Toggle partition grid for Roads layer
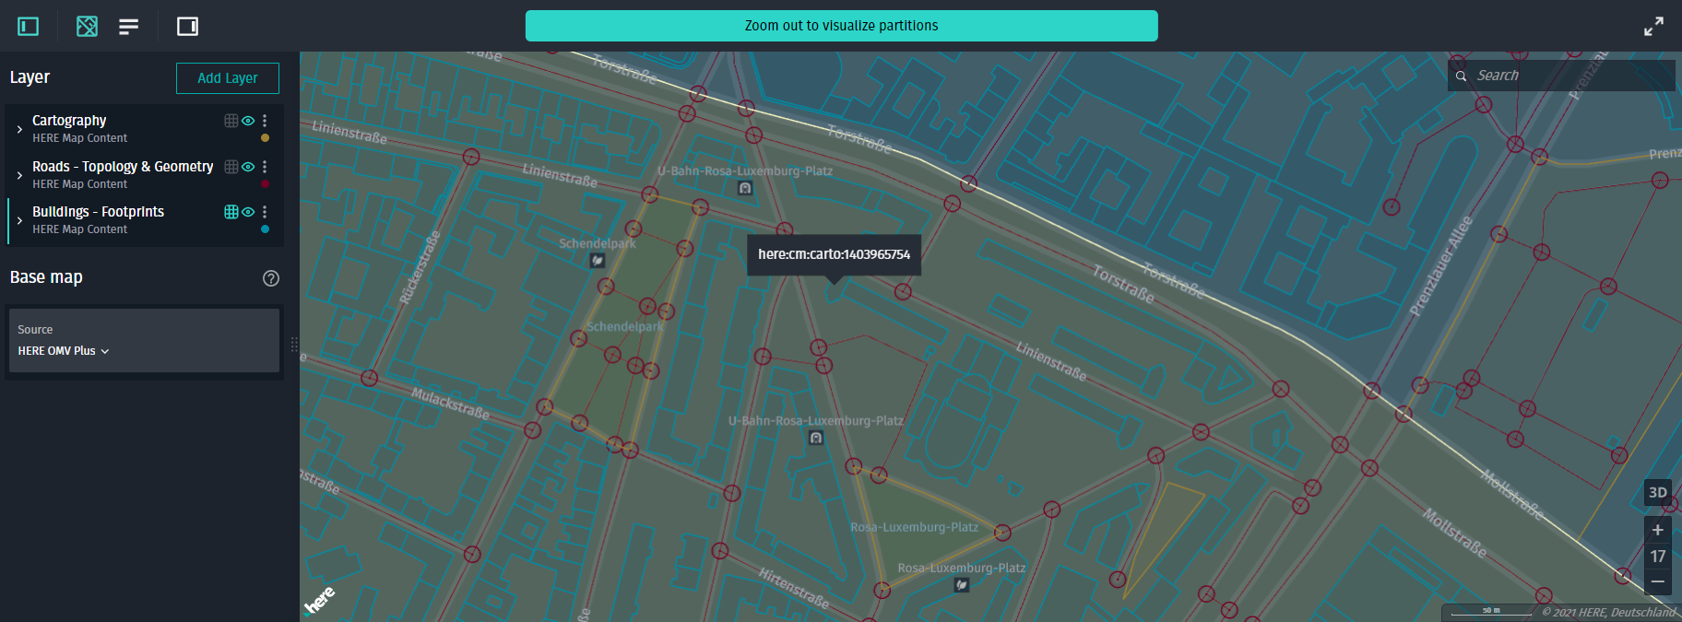The height and width of the screenshot is (622, 1682). click(231, 167)
